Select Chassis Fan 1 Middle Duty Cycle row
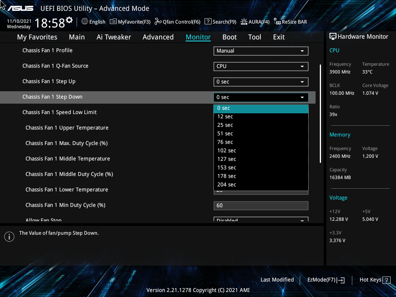Viewport: 396px width, 297px height. (69, 174)
